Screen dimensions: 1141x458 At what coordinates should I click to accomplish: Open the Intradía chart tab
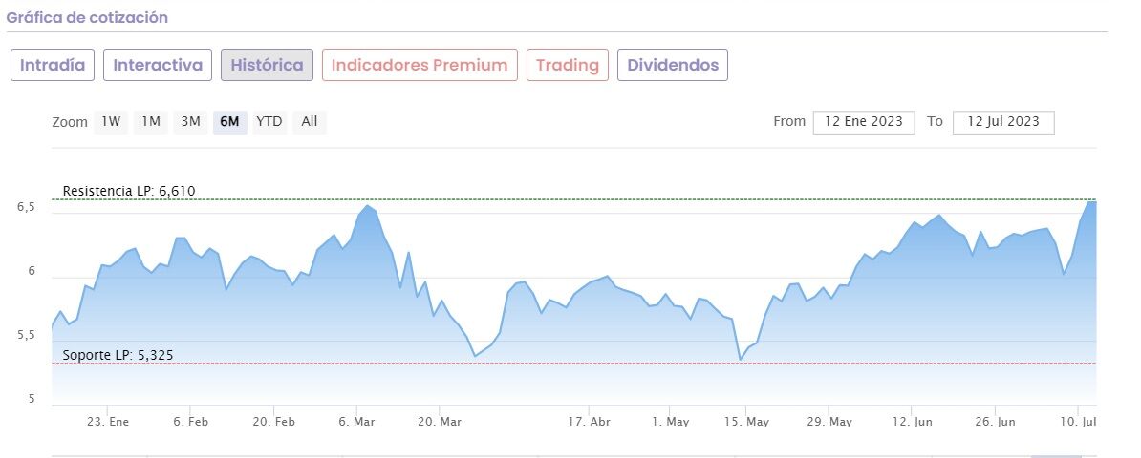point(53,65)
